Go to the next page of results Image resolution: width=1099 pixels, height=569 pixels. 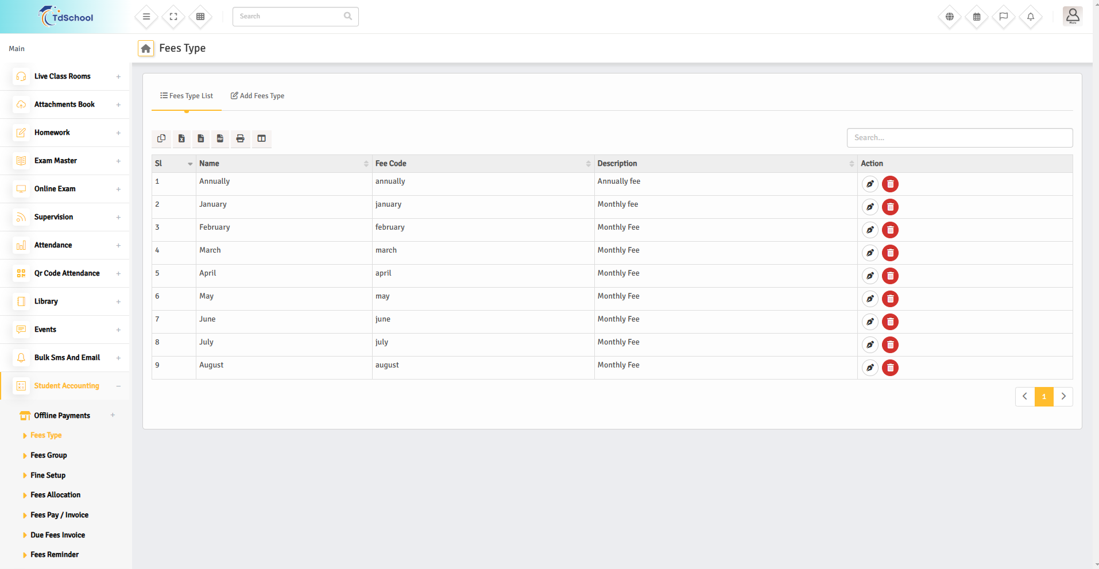pos(1063,396)
